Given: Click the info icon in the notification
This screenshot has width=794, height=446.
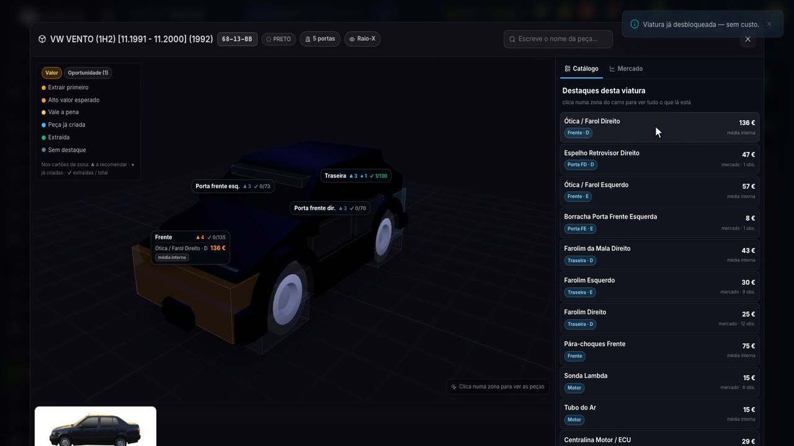Looking at the screenshot, I should (635, 24).
